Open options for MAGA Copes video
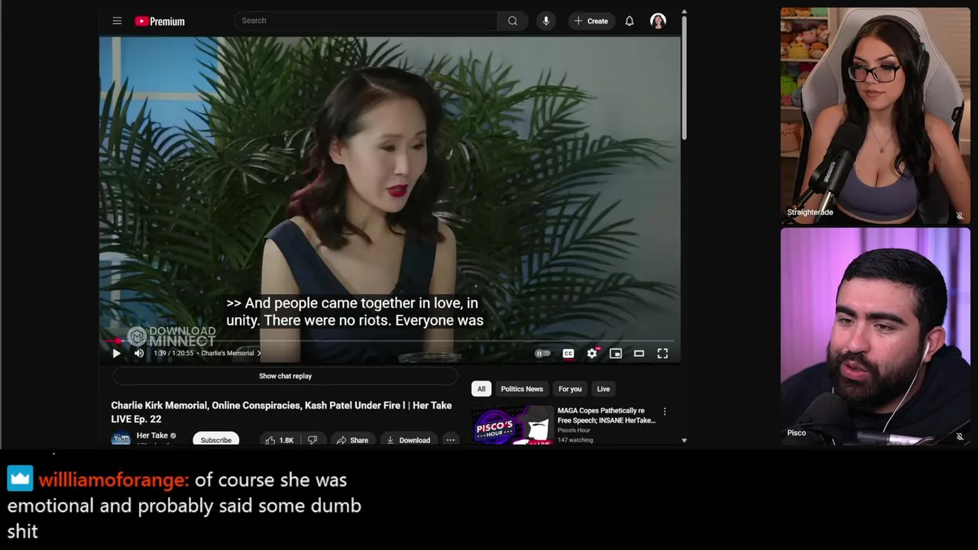The height and width of the screenshot is (550, 978). point(665,412)
